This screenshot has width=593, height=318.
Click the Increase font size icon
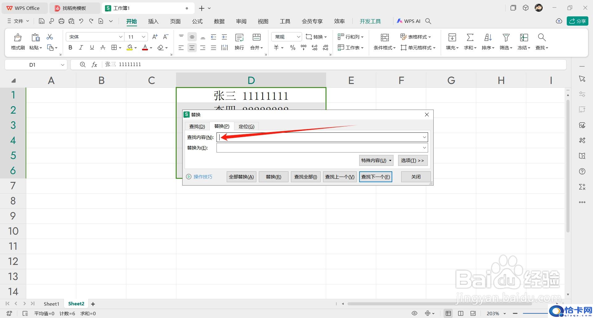click(x=155, y=37)
